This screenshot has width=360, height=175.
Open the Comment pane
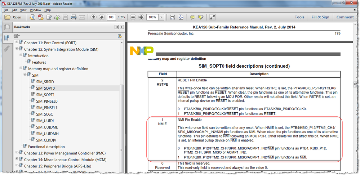click(x=345, y=17)
